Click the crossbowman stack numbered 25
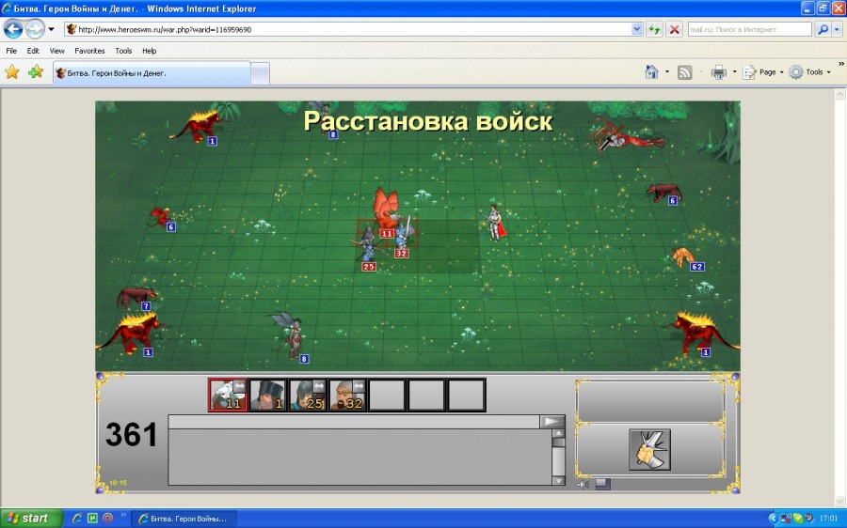This screenshot has width=847, height=528. [368, 247]
